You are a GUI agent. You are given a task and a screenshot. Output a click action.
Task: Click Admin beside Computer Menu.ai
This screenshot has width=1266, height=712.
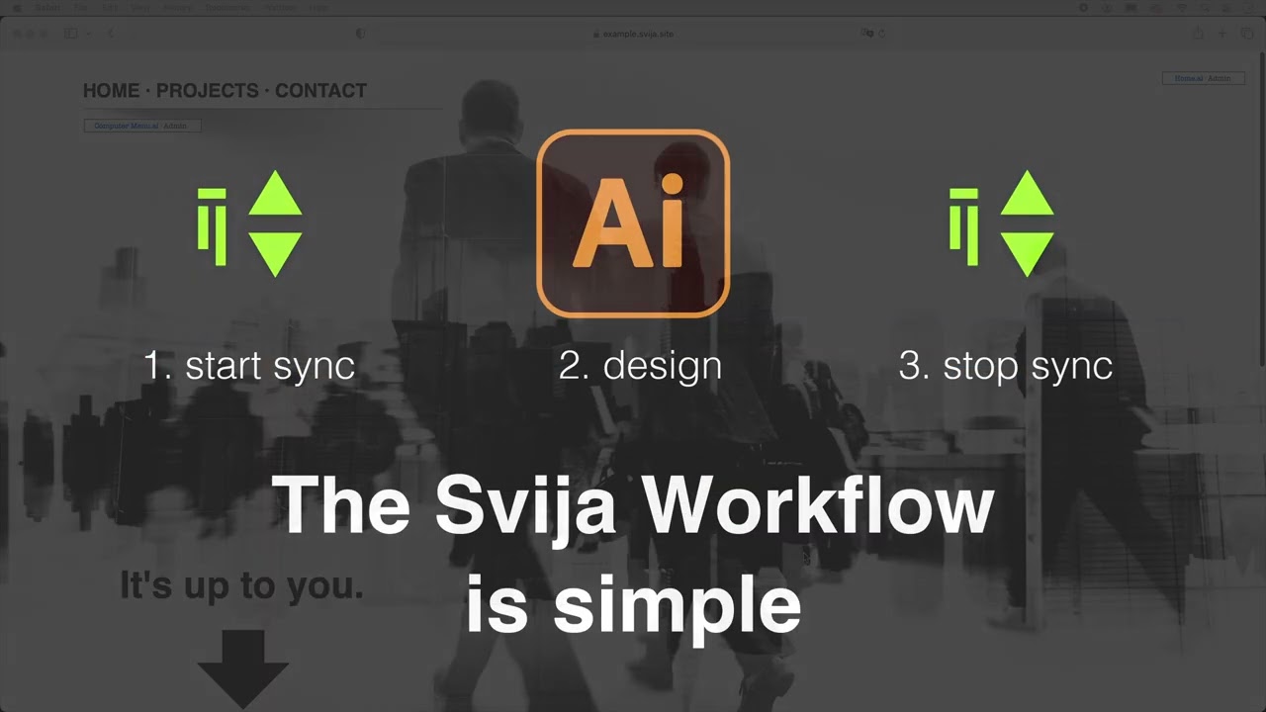175,126
